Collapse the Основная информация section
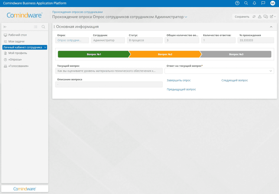The image size is (279, 194). pyautogui.click(x=271, y=27)
